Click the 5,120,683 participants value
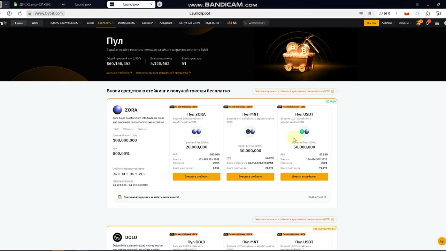The width and height of the screenshot is (446, 251). tap(160, 64)
